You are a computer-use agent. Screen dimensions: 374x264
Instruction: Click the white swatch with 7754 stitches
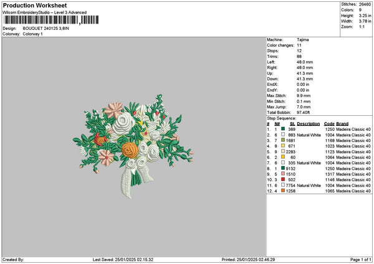point(284,185)
